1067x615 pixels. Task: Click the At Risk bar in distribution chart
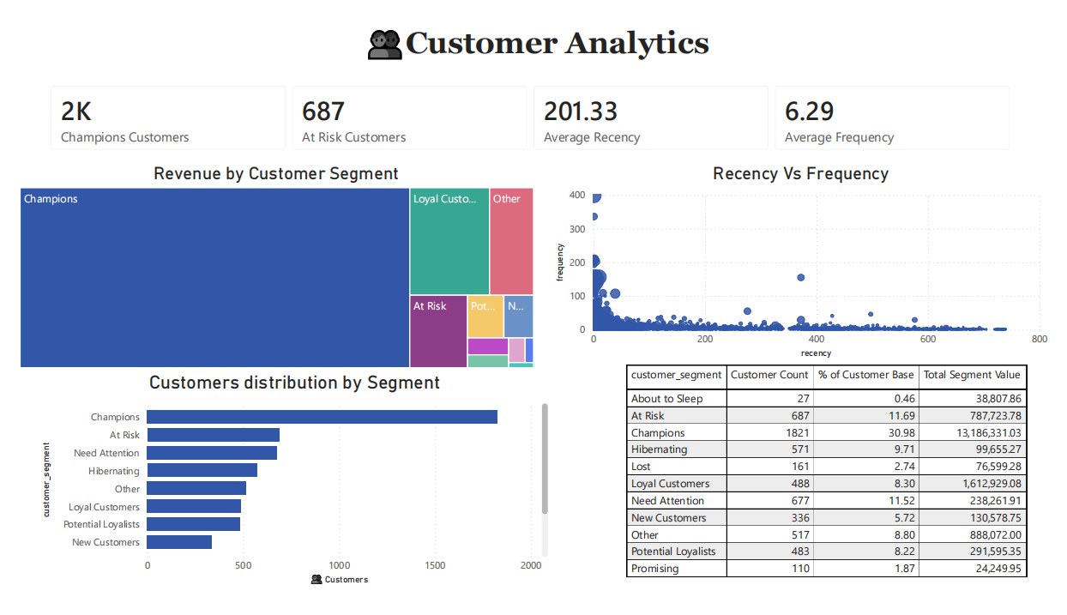213,435
